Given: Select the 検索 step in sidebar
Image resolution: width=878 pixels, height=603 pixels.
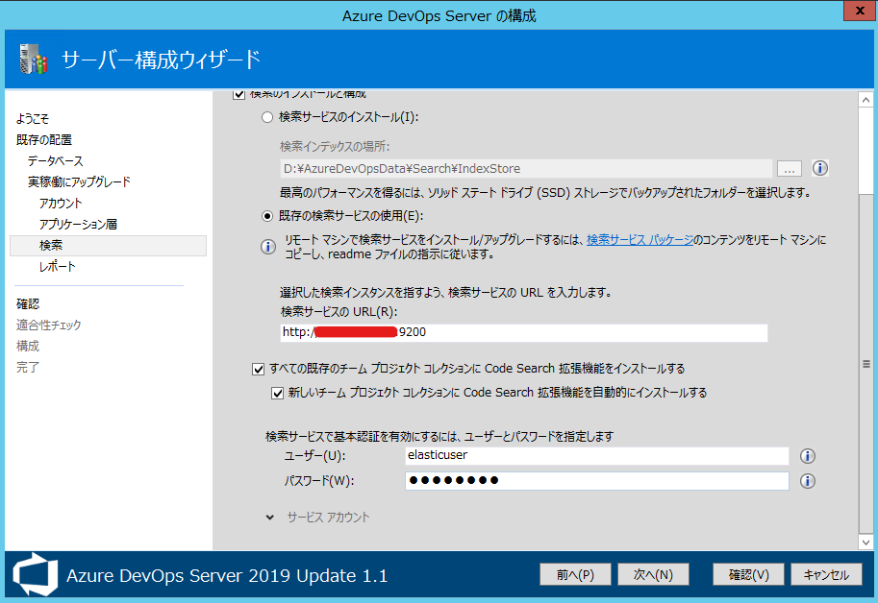Looking at the screenshot, I should (x=108, y=246).
